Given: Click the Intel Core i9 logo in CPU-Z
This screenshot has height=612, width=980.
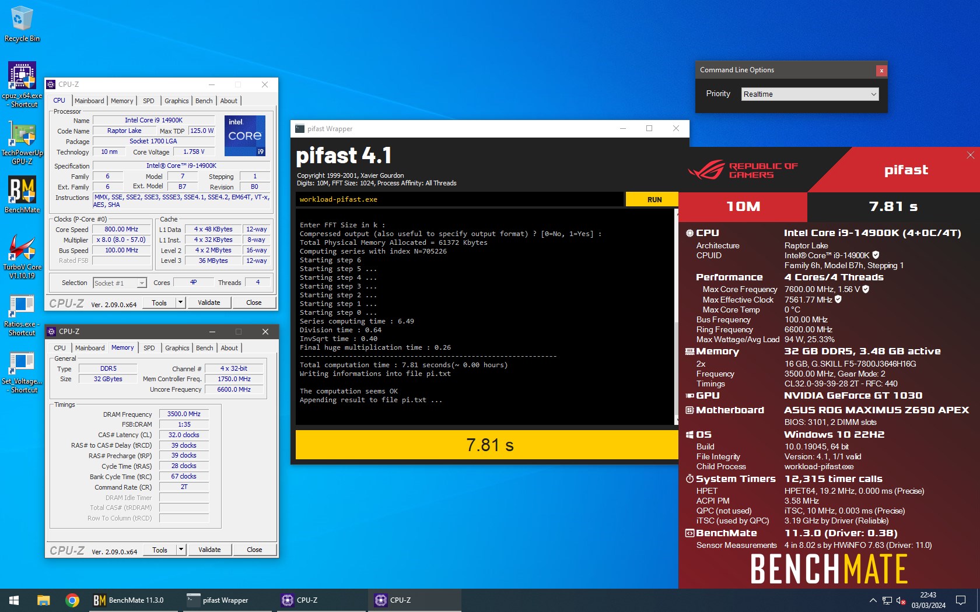Looking at the screenshot, I should tap(245, 135).
